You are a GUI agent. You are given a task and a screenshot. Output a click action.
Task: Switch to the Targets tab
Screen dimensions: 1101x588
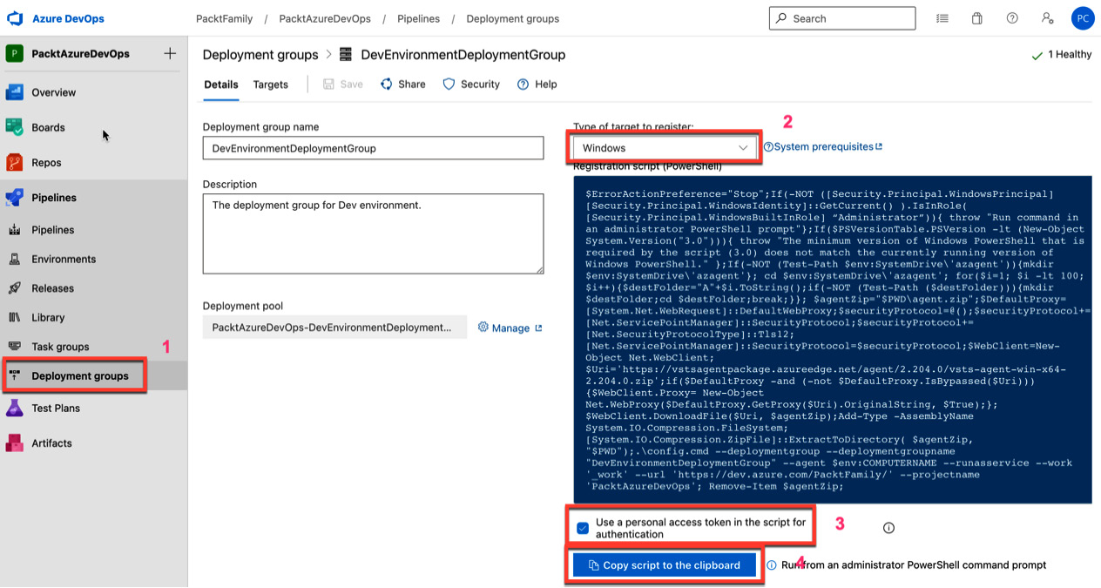pyautogui.click(x=271, y=84)
